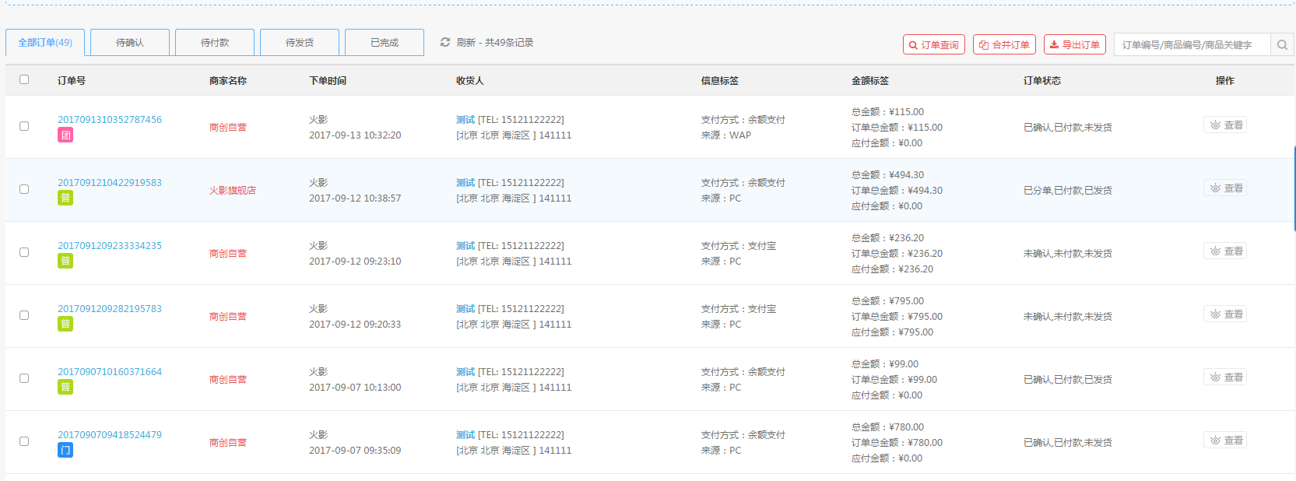Screen dimensions: 1296x481
Task: Click the 查看 button for order 2017090710160371664
Action: [1225, 377]
